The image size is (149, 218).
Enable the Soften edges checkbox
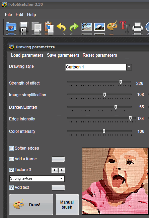[11, 148]
